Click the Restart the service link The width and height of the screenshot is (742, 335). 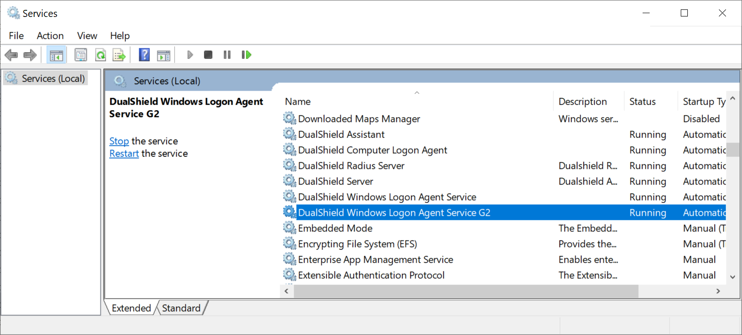click(124, 153)
